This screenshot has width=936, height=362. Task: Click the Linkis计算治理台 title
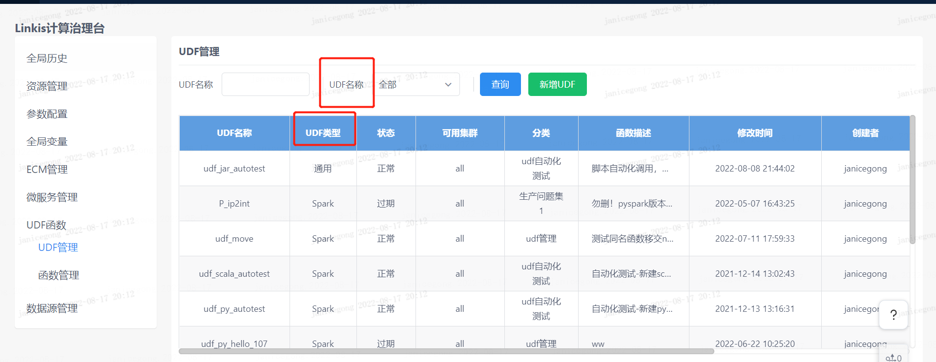(x=60, y=28)
